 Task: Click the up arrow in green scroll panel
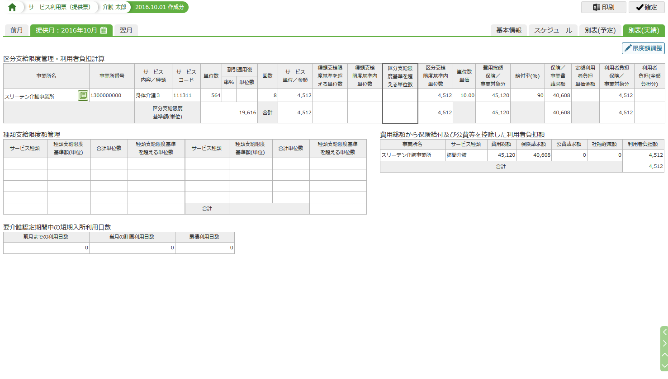664,355
